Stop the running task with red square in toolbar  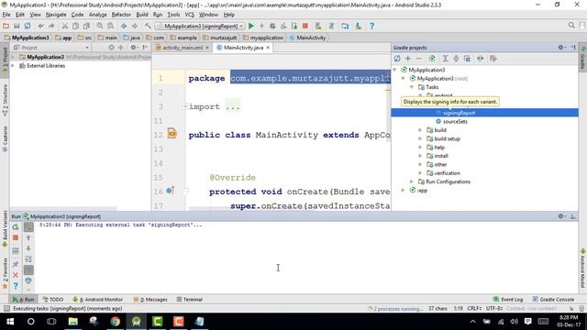coord(305,26)
